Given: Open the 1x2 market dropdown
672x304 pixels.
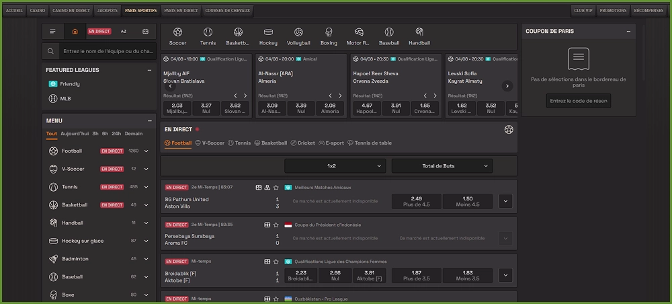Looking at the screenshot, I should click(335, 166).
